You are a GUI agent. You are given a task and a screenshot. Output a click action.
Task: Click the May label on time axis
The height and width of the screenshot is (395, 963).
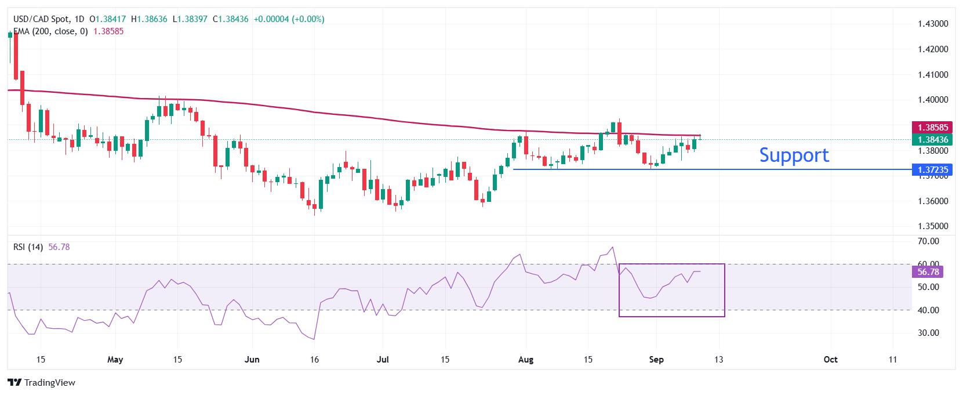tap(115, 360)
